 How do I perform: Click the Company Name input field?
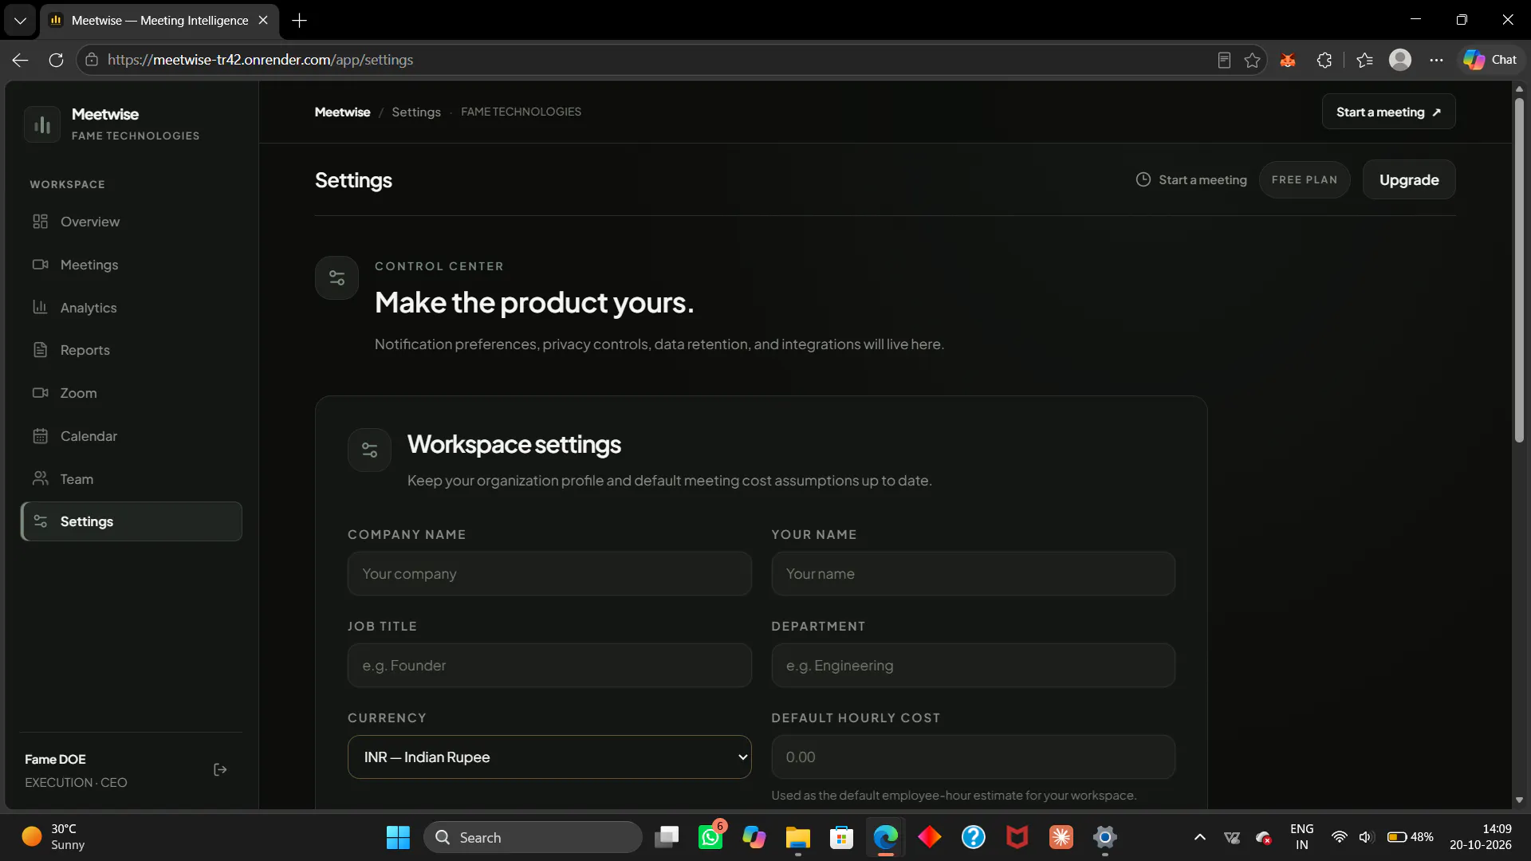(x=549, y=574)
